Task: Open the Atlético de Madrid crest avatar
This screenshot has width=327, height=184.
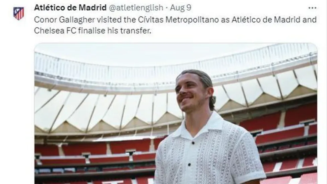Action: (x=18, y=13)
